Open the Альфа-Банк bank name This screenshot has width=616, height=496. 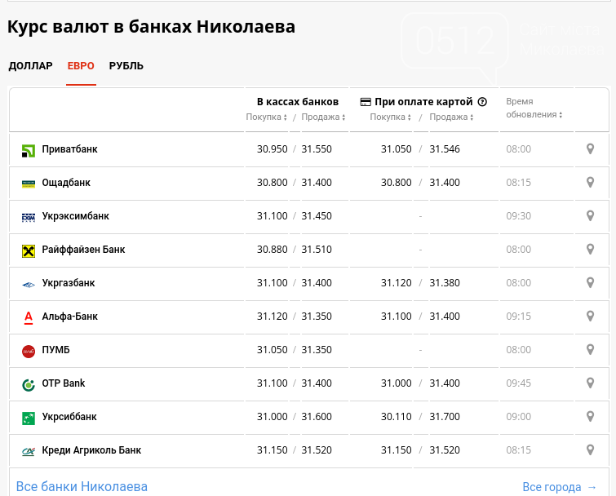click(69, 317)
